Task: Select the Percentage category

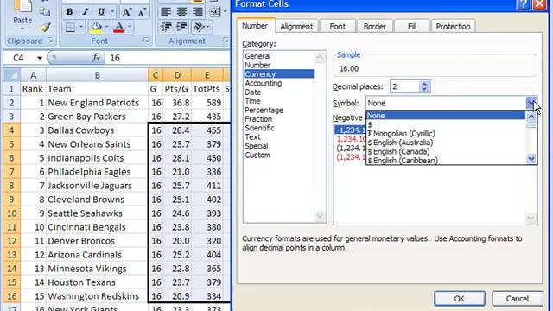Action: pyautogui.click(x=278, y=110)
